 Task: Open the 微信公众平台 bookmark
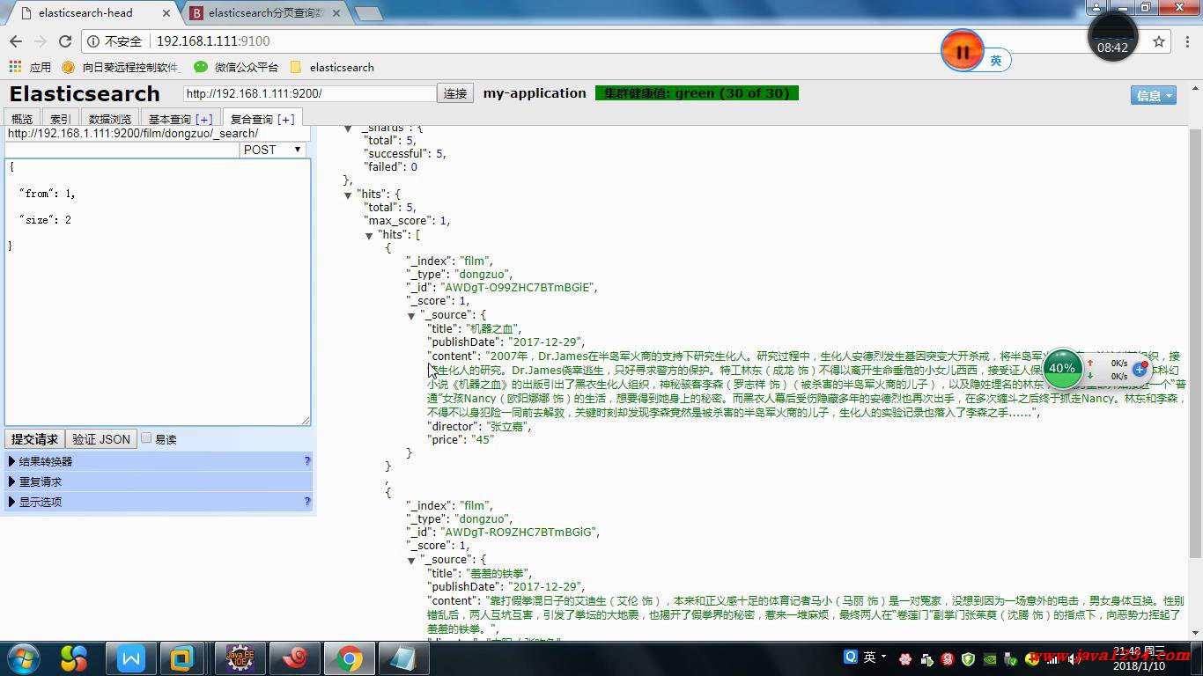click(x=236, y=67)
